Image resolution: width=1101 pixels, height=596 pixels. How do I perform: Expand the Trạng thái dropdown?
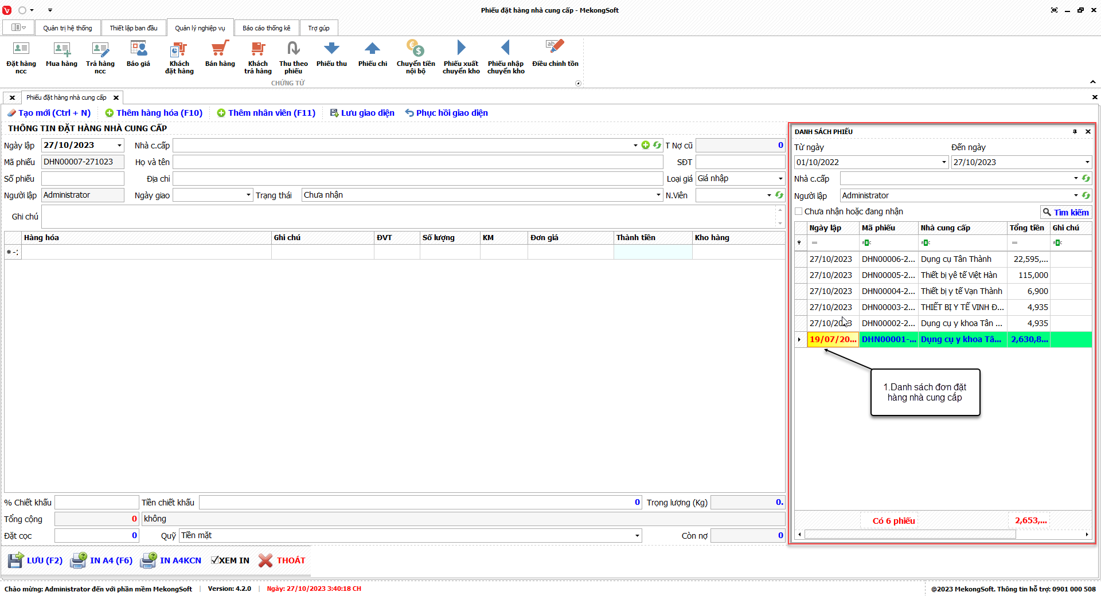click(658, 195)
